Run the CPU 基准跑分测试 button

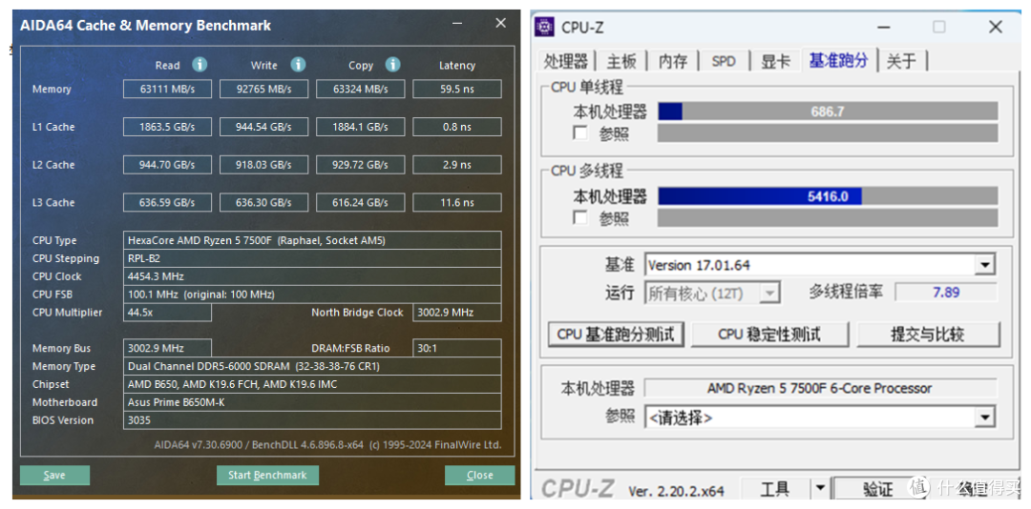click(616, 335)
